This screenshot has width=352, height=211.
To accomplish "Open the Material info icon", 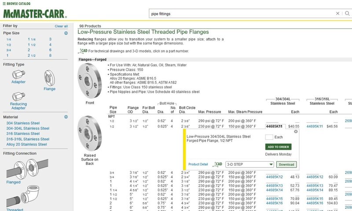I will [66, 117].
